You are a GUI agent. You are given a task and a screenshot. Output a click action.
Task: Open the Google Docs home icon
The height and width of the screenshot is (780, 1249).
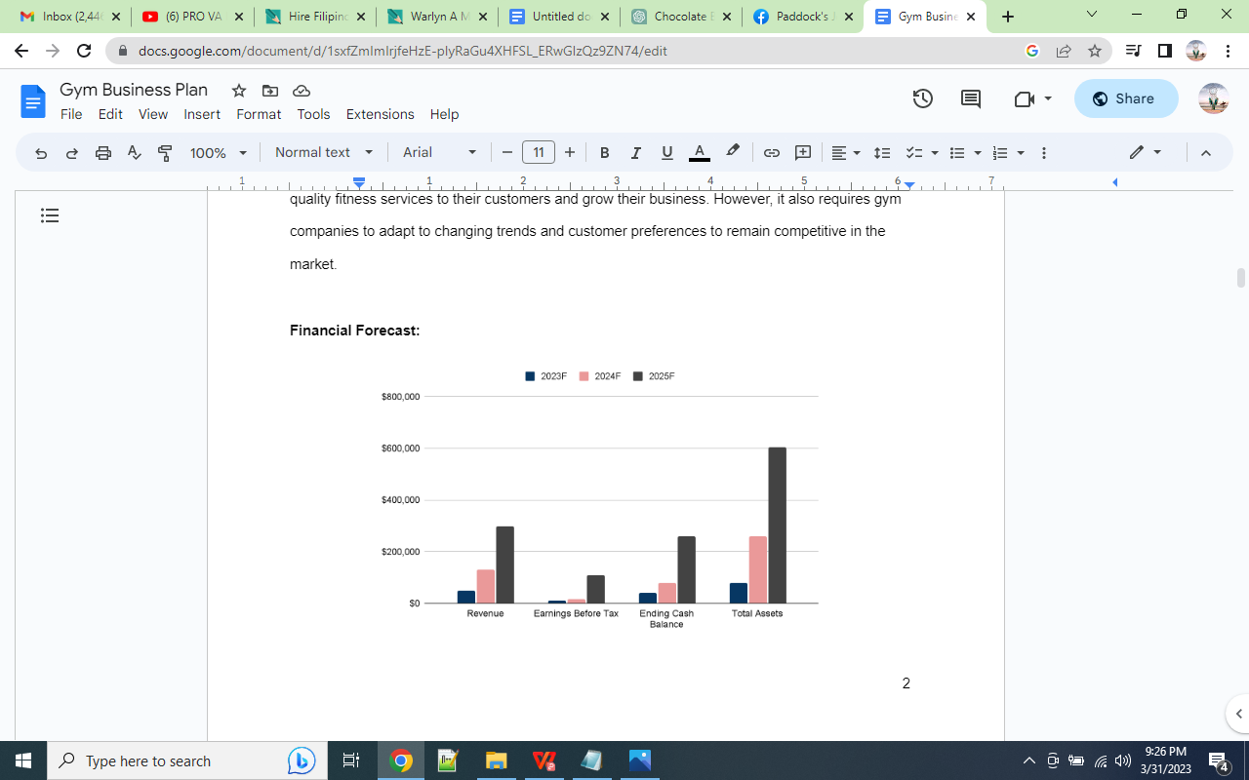33,101
